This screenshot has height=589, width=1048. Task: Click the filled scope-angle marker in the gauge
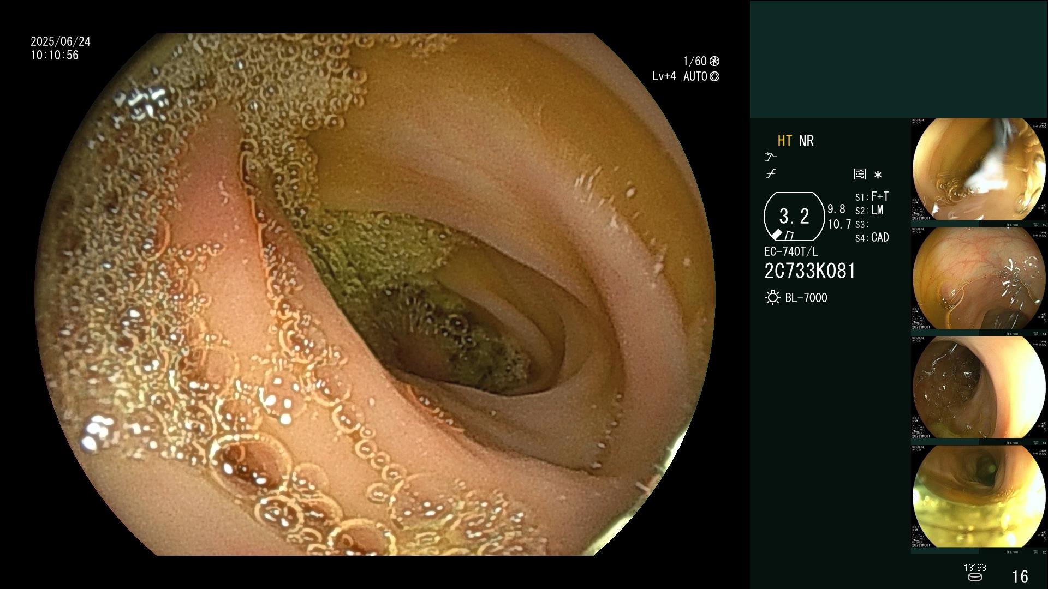coord(776,235)
